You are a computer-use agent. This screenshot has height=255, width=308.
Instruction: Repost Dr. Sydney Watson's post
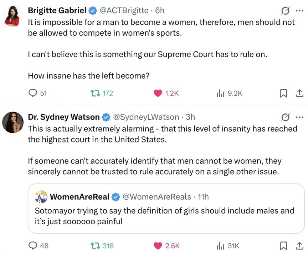pos(94,246)
